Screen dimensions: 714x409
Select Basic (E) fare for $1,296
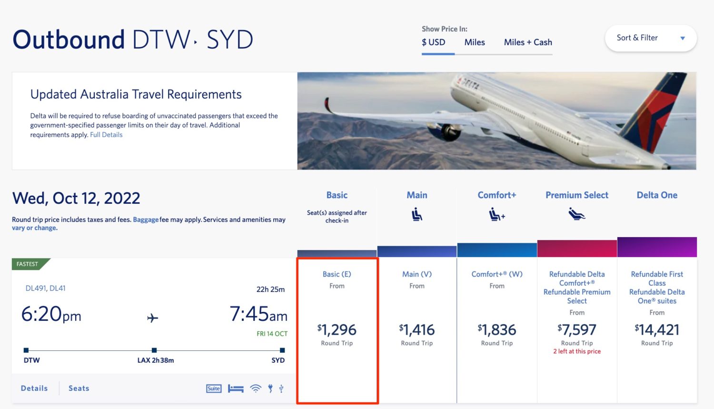[337, 330]
